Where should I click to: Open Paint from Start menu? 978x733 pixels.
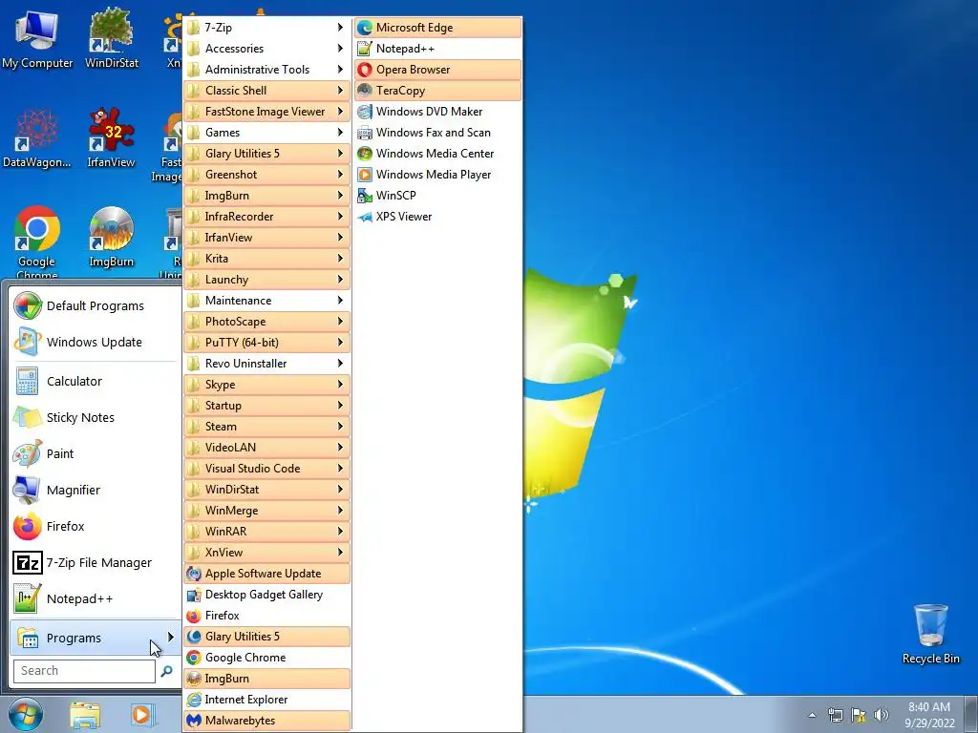tap(95, 453)
